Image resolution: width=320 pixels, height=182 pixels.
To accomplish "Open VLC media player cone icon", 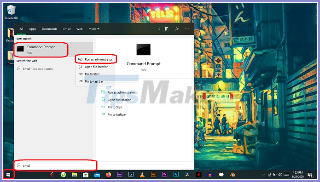I will pos(142,175).
